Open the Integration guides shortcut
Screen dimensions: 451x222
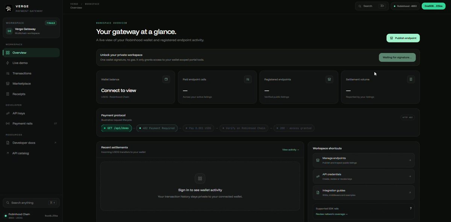[x=363, y=192]
